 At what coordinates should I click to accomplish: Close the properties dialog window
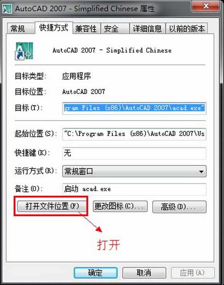tap(205, 6)
